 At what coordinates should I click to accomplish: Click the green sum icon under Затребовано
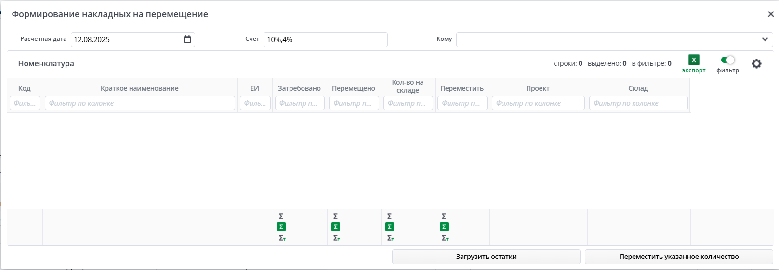click(281, 227)
